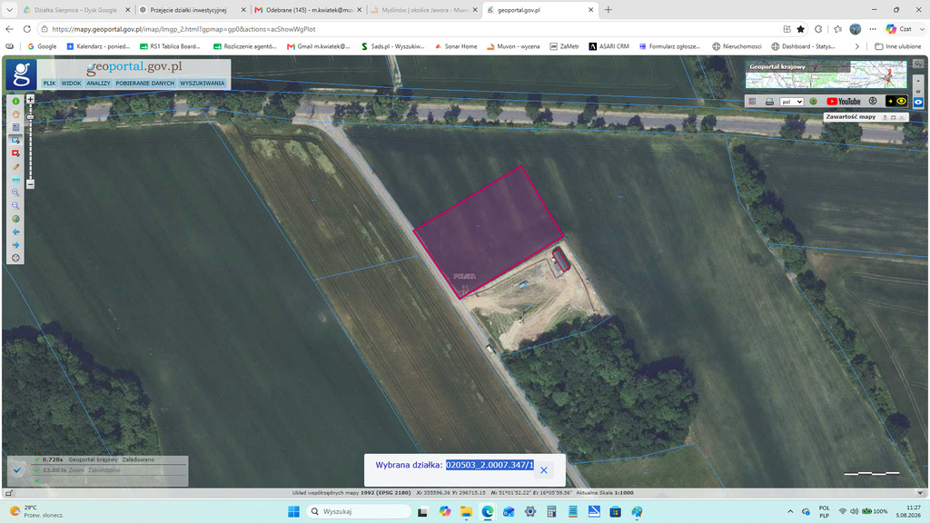930x523 pixels.
Task: Click the map composition icon left of printer
Action: [752, 102]
